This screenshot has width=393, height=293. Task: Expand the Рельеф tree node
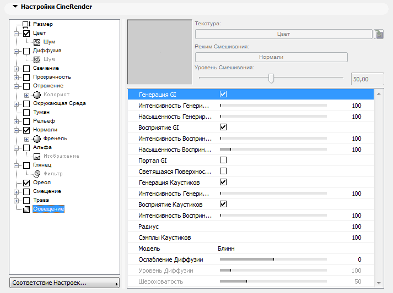(x=17, y=121)
